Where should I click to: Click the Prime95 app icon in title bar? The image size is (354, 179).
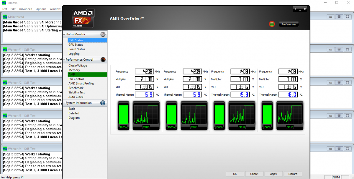[3, 2]
